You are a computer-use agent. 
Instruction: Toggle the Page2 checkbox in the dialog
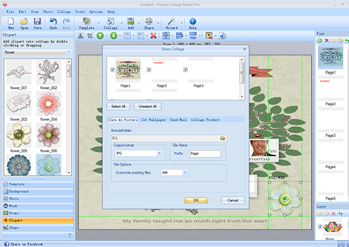pyautogui.click(x=149, y=70)
